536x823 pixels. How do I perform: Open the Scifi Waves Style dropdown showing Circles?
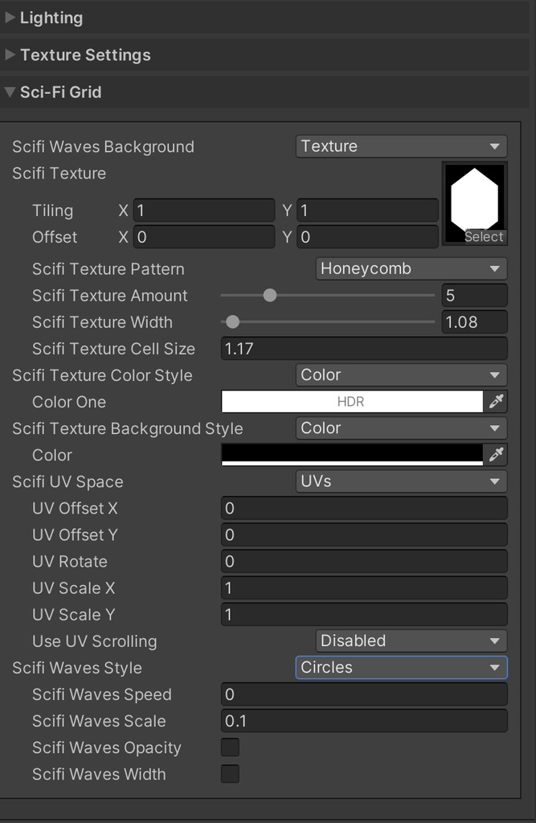click(x=400, y=667)
